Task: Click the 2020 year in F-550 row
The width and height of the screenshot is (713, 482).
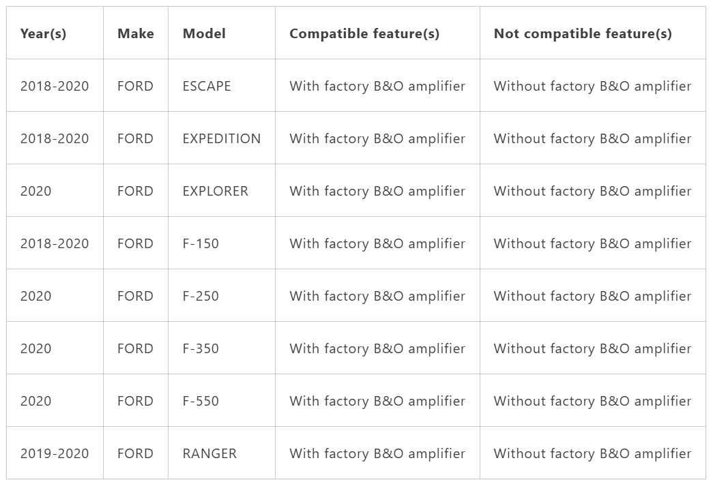Action: [x=35, y=401]
